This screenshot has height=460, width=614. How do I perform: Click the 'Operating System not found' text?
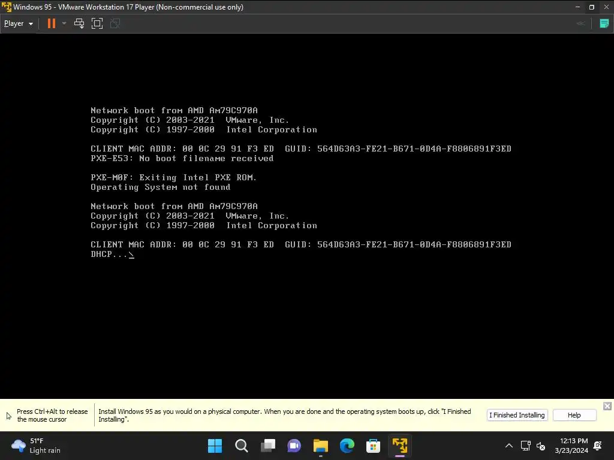point(161,187)
